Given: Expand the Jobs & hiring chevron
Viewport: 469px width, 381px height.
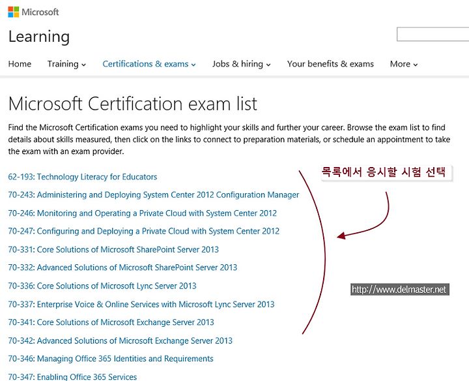Looking at the screenshot, I should (268, 65).
